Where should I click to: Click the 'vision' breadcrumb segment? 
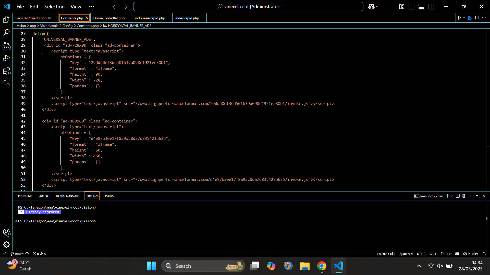point(21,26)
